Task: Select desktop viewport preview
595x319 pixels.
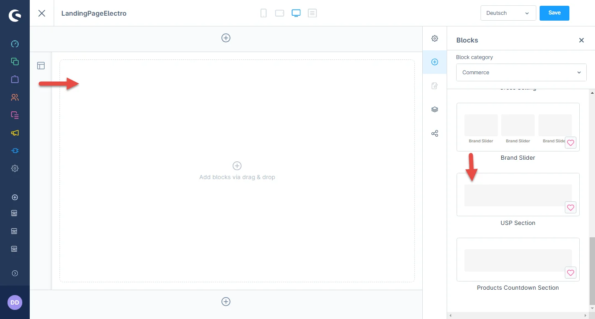Action: pos(296,13)
